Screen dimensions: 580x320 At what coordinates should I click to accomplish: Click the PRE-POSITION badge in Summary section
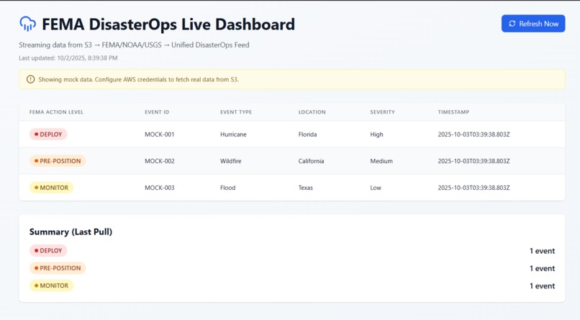coord(58,268)
